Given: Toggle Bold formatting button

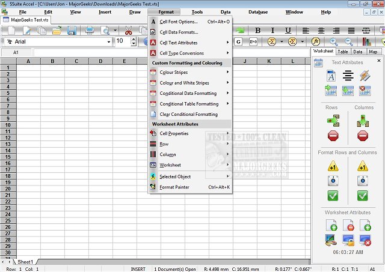Looking at the screenshot, I should 257,31.
